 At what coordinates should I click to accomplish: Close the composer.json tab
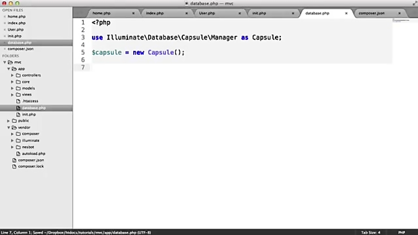coord(399,13)
